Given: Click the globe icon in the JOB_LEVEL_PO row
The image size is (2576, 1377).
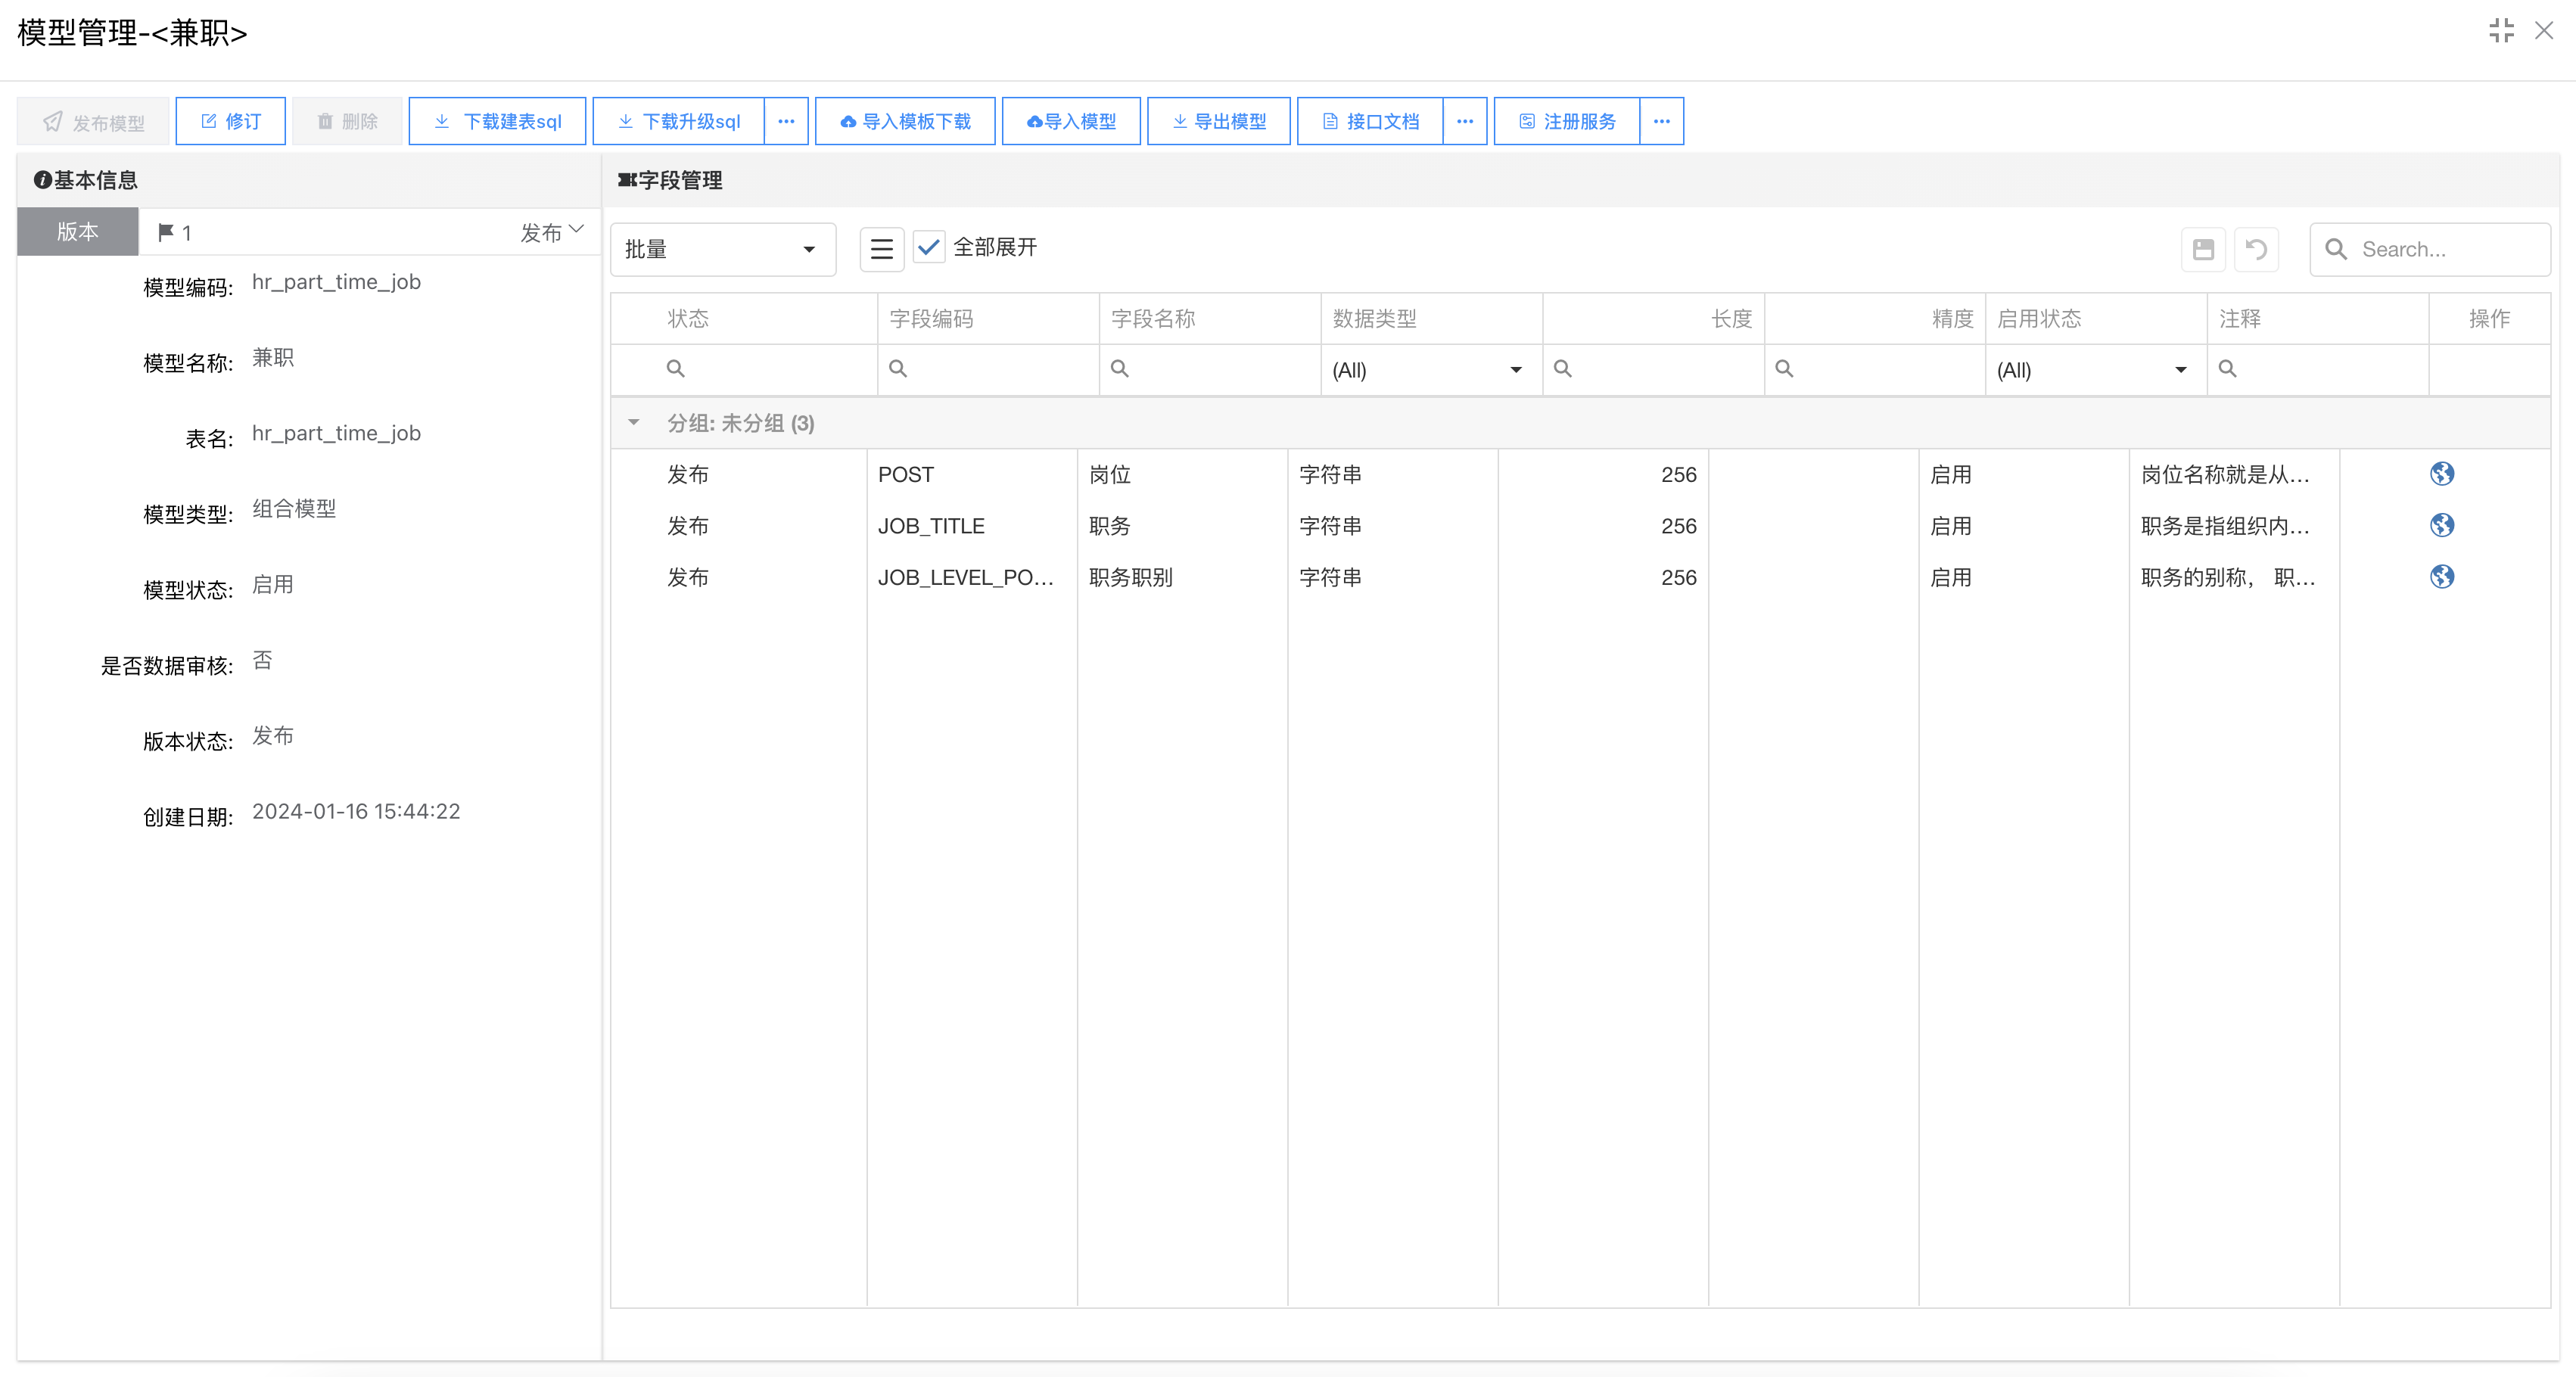Looking at the screenshot, I should click(x=2442, y=577).
